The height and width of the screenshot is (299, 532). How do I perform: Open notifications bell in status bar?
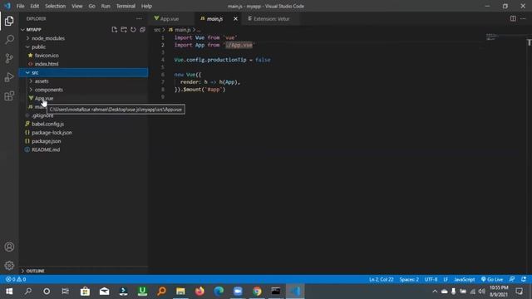[524, 279]
